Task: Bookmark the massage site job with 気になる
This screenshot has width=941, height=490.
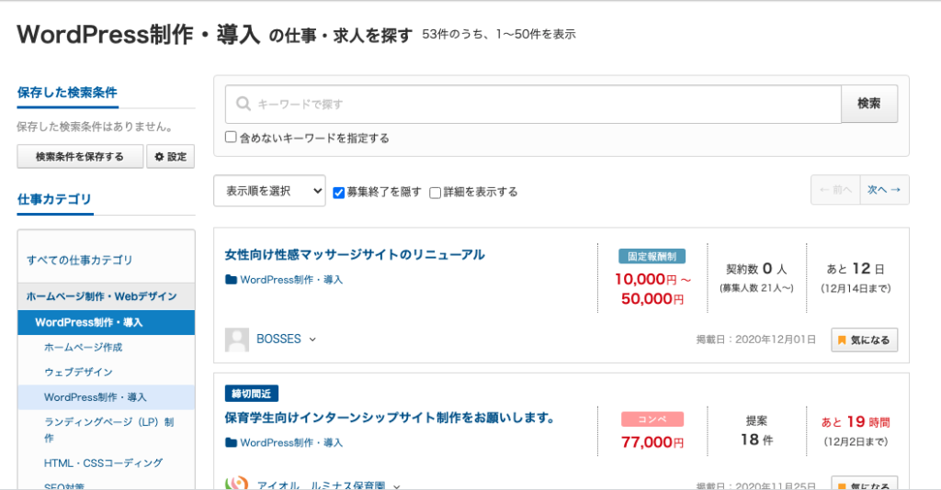Action: point(864,340)
